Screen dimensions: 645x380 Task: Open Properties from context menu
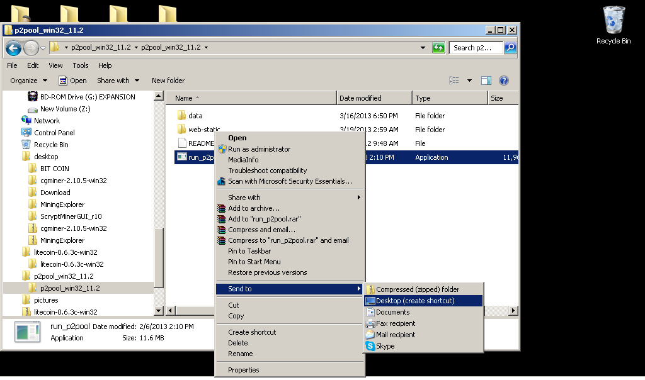coord(243,370)
